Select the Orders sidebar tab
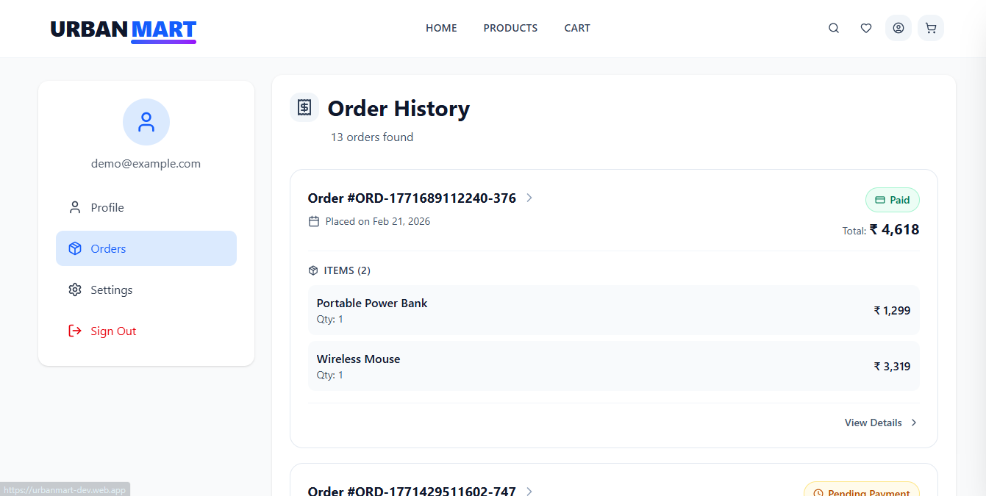 146,248
